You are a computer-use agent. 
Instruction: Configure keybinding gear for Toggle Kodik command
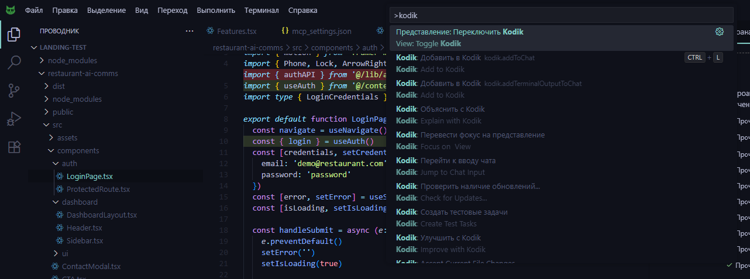click(720, 32)
